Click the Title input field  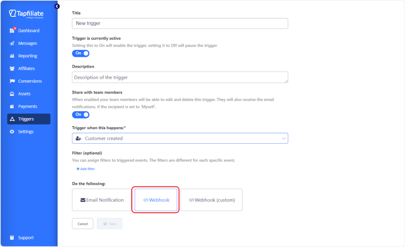(180, 23)
